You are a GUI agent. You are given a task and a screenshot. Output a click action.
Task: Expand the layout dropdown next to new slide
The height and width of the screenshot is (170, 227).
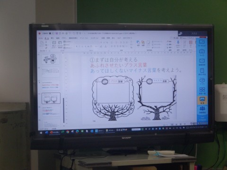click(x=68, y=42)
